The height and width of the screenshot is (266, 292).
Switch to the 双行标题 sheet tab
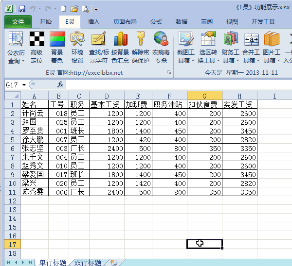point(88,263)
